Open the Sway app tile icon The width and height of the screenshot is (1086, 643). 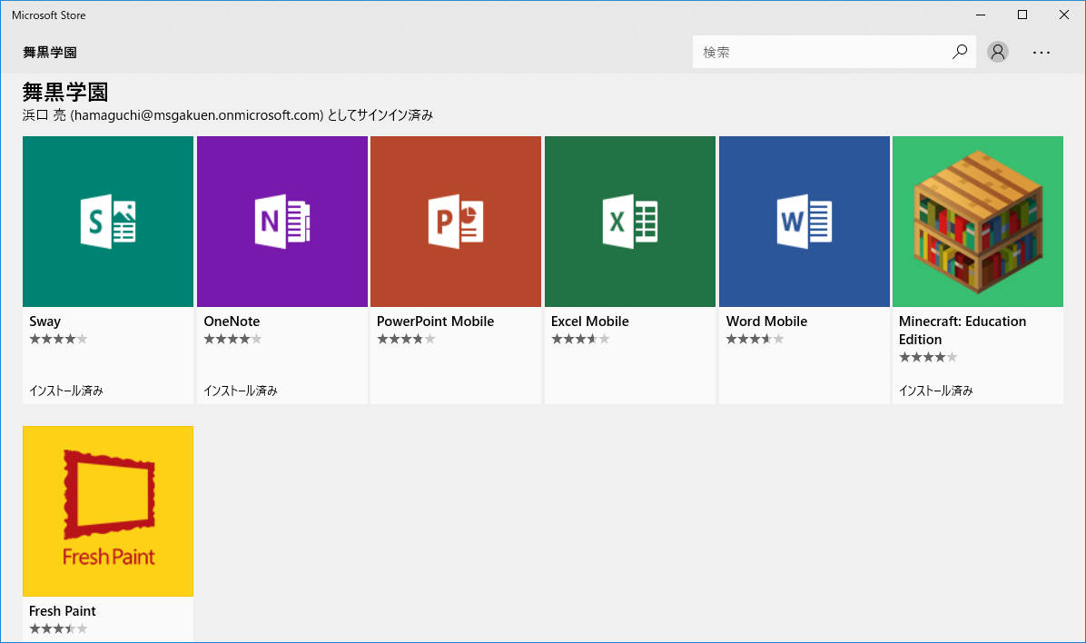click(x=108, y=222)
